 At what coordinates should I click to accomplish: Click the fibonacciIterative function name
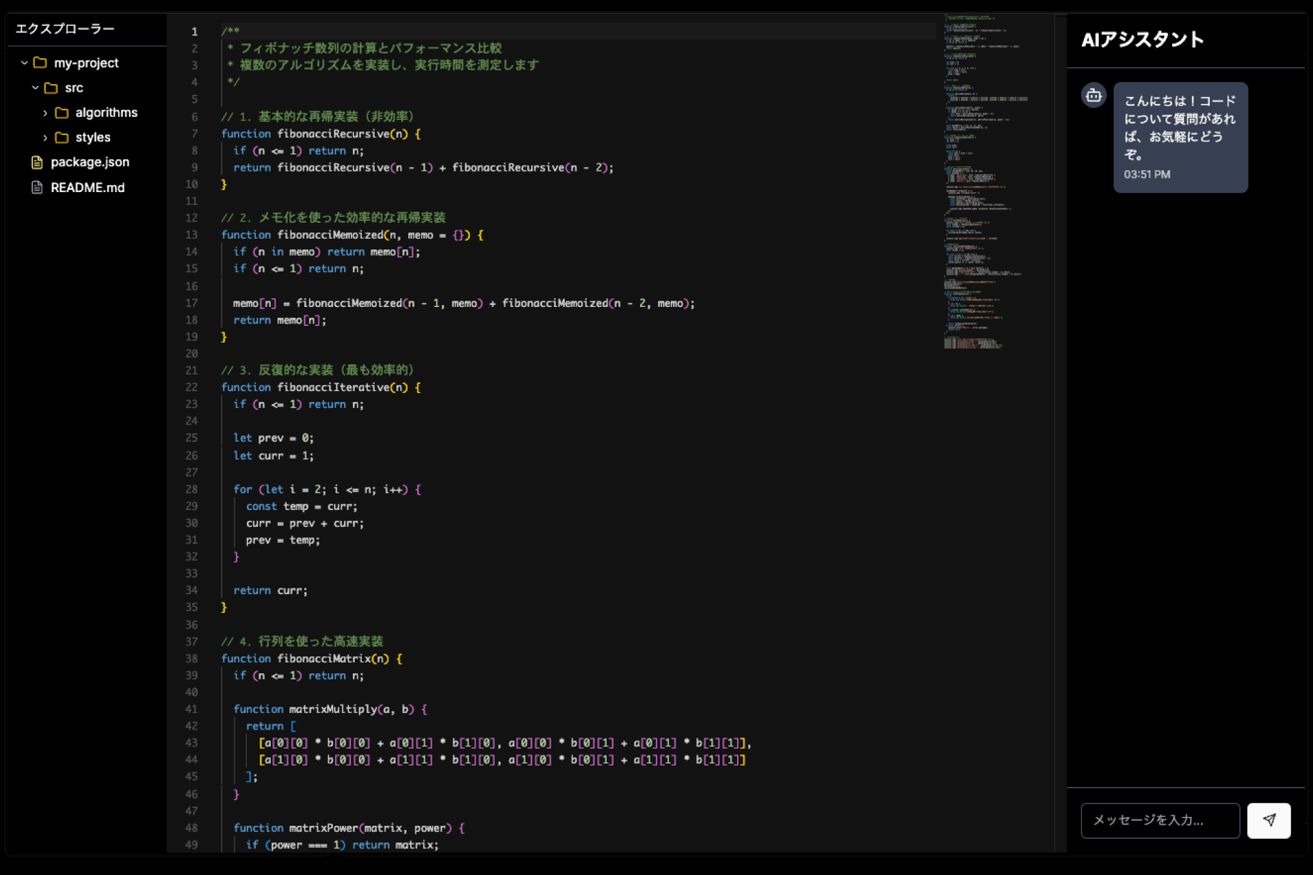[x=333, y=387]
